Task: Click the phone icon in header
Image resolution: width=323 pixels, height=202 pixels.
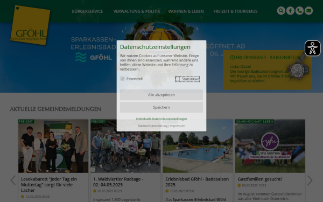Action: 299,11
